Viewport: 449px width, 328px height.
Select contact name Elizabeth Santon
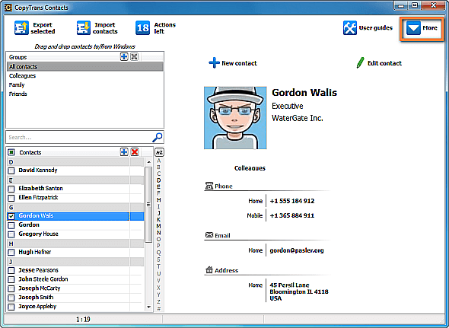click(x=40, y=188)
